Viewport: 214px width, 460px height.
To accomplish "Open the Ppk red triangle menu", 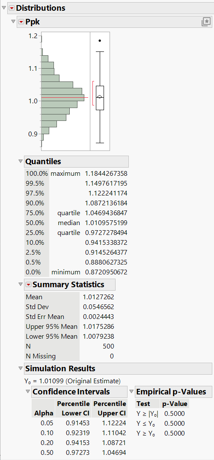I will [x=21, y=22].
